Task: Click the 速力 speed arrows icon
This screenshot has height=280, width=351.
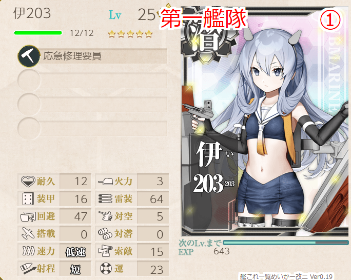Action: (x=29, y=251)
